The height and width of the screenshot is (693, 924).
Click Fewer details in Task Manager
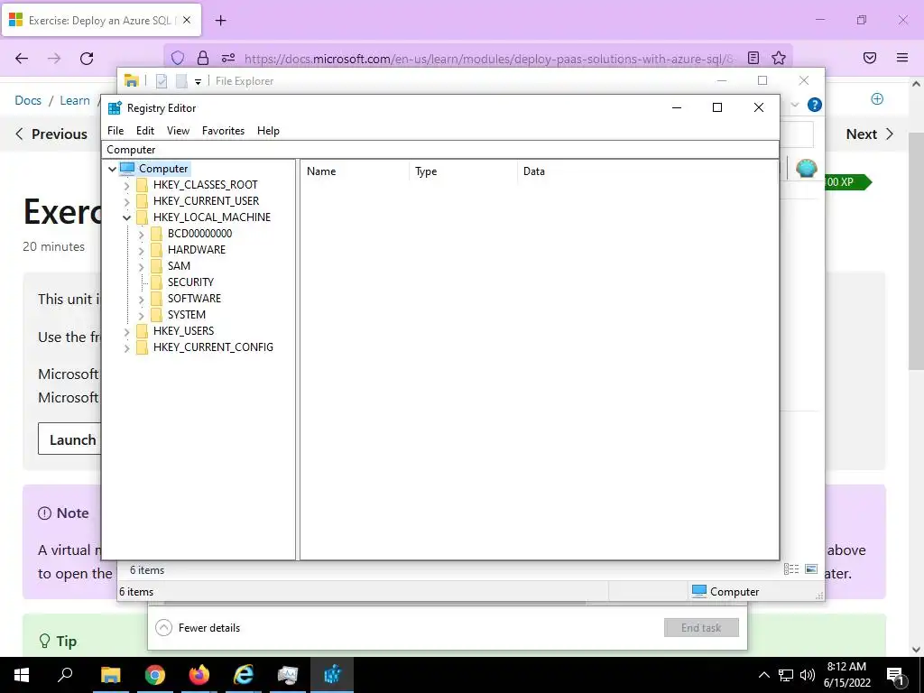point(198,628)
